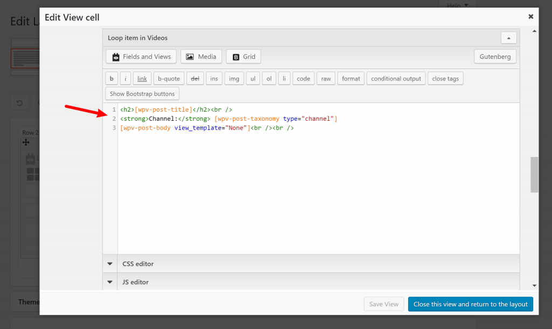Click the raw quicktag button

(x=326, y=78)
